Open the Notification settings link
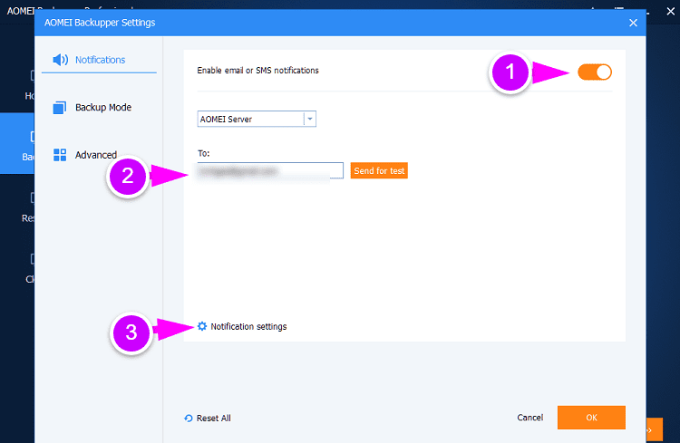This screenshot has width=680, height=443. [248, 326]
